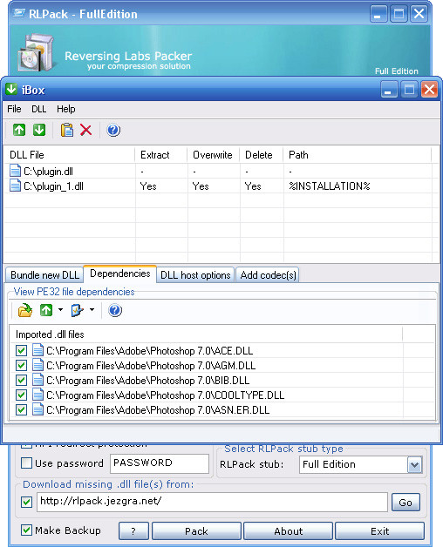The width and height of the screenshot is (443, 547).
Task: Select the C:\plugin_1.dll row
Action: tap(221, 186)
